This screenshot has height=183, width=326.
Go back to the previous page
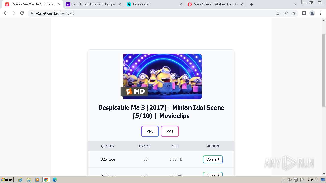[x=6, y=13]
